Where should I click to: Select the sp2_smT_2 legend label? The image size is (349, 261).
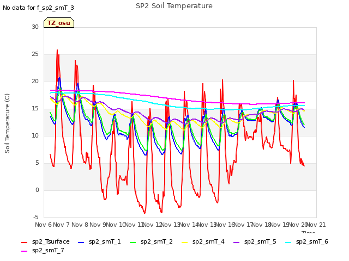click(x=157, y=241)
